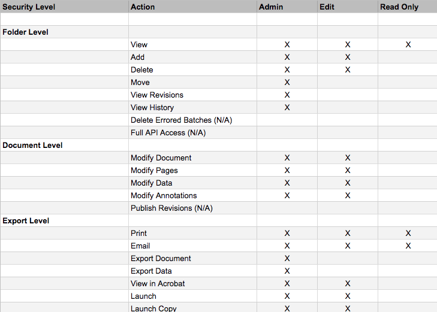
Task: Select the Admin X in the Move row
Action: click(x=287, y=82)
